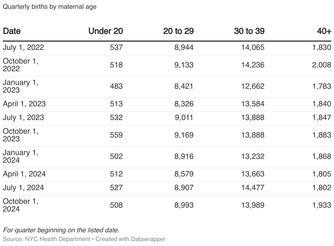Click the footnote about quarter beginning date
This screenshot has width=334, height=246.
(61, 230)
